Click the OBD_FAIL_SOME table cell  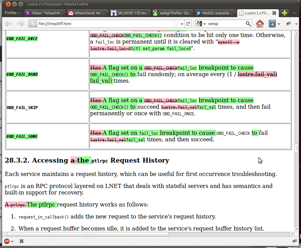click(x=47, y=136)
